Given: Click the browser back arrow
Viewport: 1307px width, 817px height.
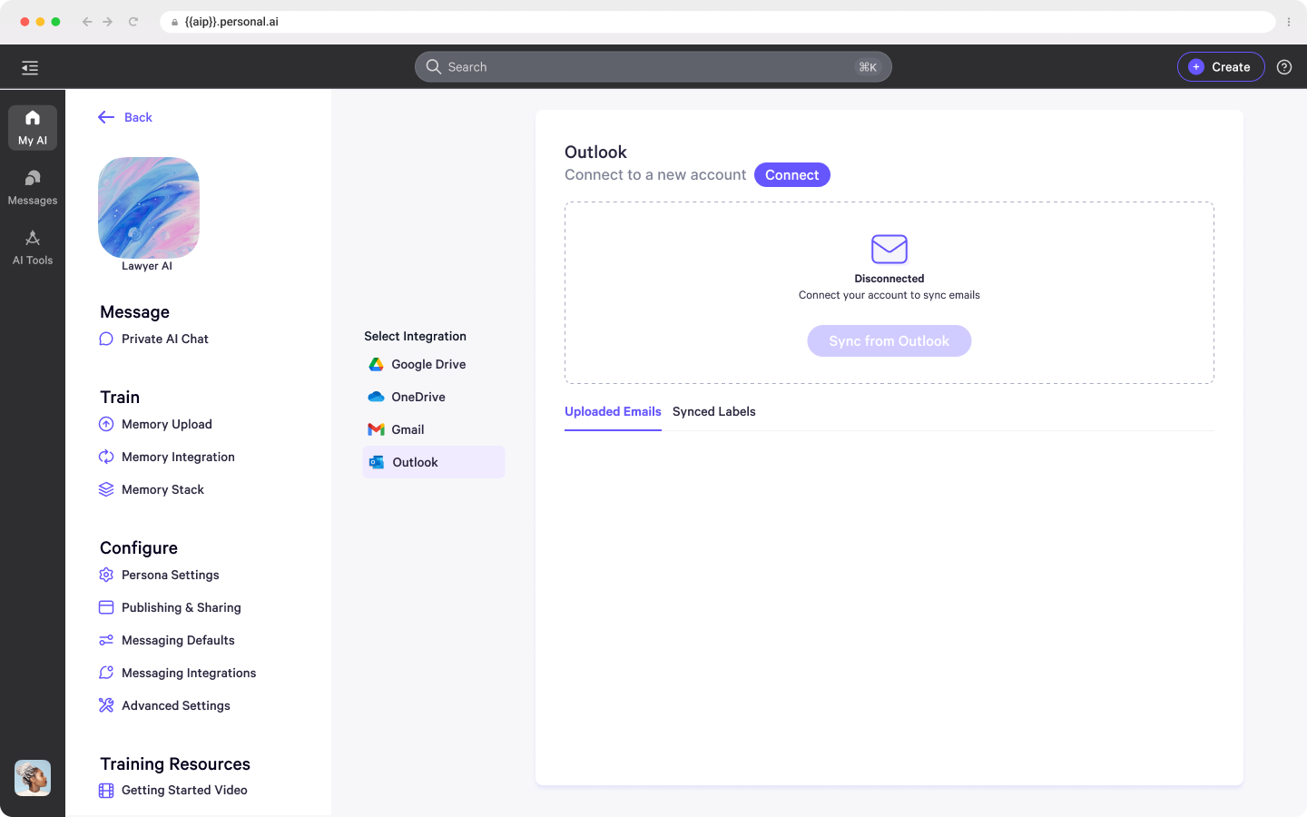Looking at the screenshot, I should point(87,22).
